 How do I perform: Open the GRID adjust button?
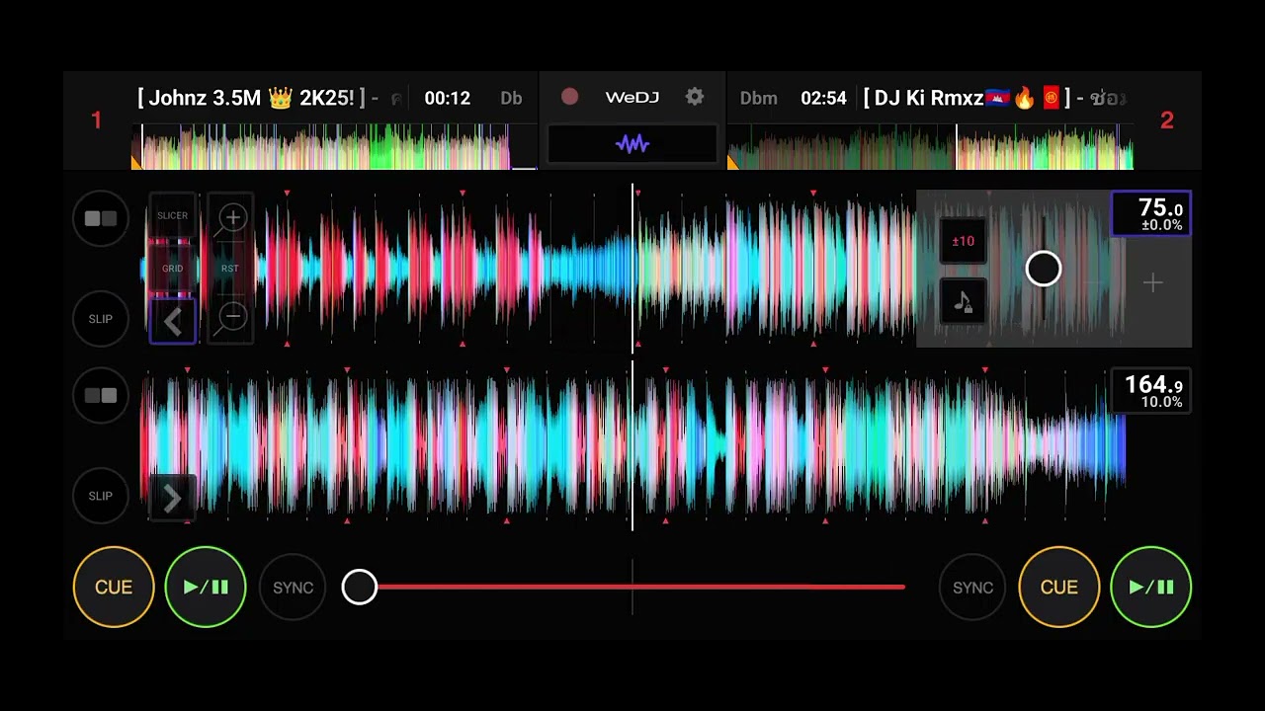pos(172,269)
